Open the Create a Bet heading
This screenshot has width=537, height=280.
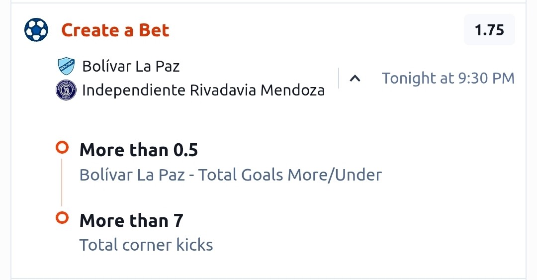pos(115,30)
